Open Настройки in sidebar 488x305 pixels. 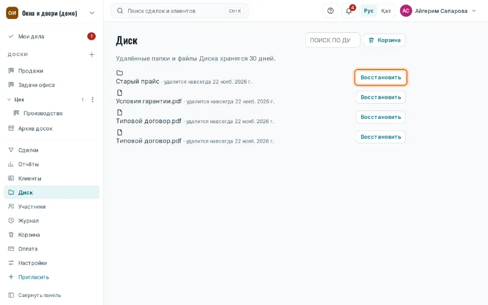pos(51,263)
